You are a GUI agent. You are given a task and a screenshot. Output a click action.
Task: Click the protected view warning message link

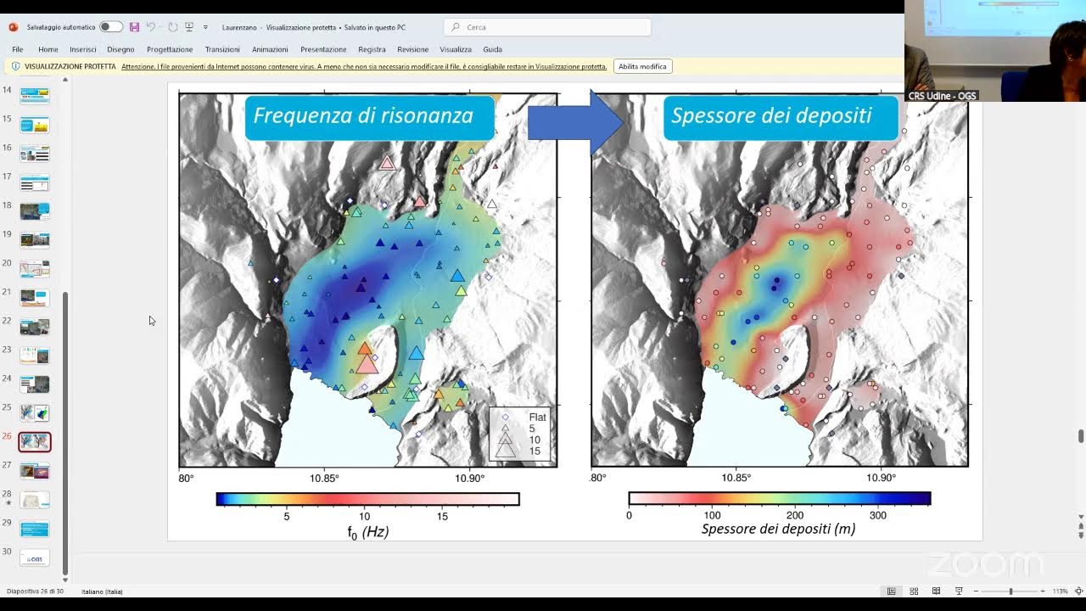[364, 66]
